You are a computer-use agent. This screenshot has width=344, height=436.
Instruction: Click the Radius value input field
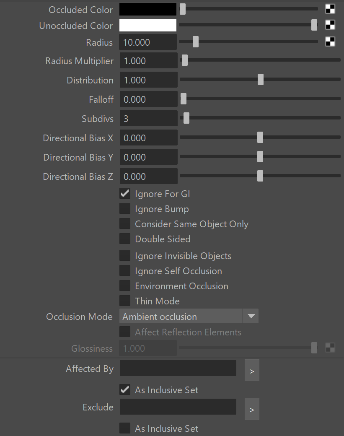[x=148, y=42]
